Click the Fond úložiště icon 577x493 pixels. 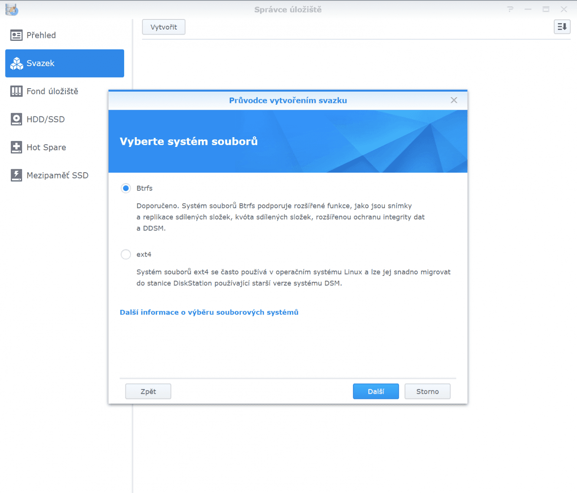[16, 91]
